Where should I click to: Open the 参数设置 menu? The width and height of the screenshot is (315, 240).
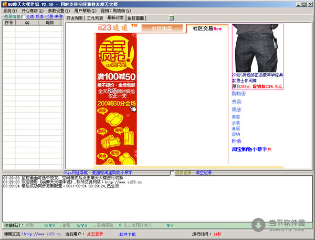tap(58, 11)
